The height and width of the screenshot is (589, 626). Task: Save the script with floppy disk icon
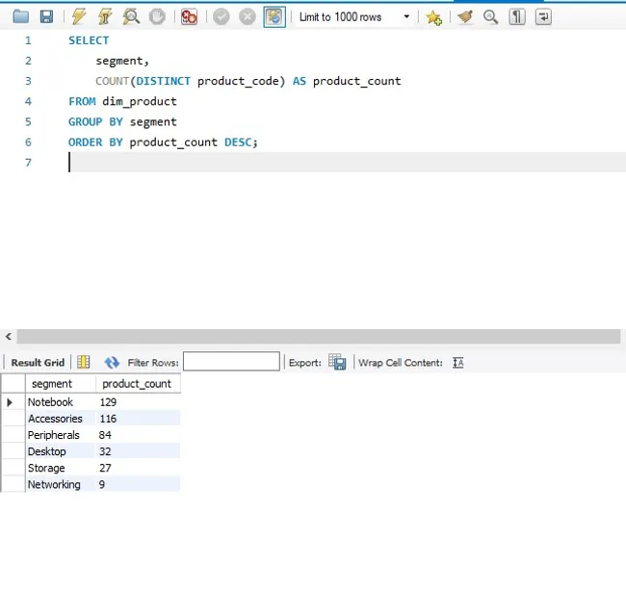coord(47,16)
